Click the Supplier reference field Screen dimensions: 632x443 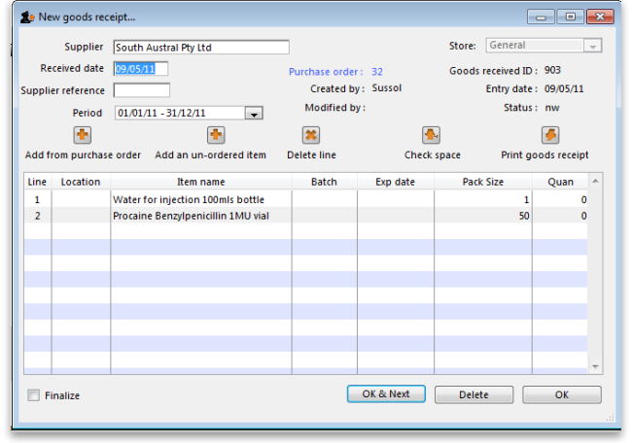tap(141, 90)
